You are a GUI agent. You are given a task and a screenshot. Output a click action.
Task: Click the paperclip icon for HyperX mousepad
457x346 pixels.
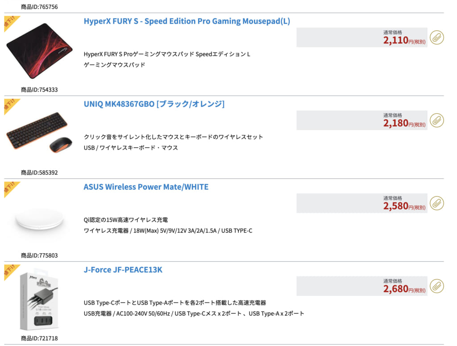tap(436, 38)
